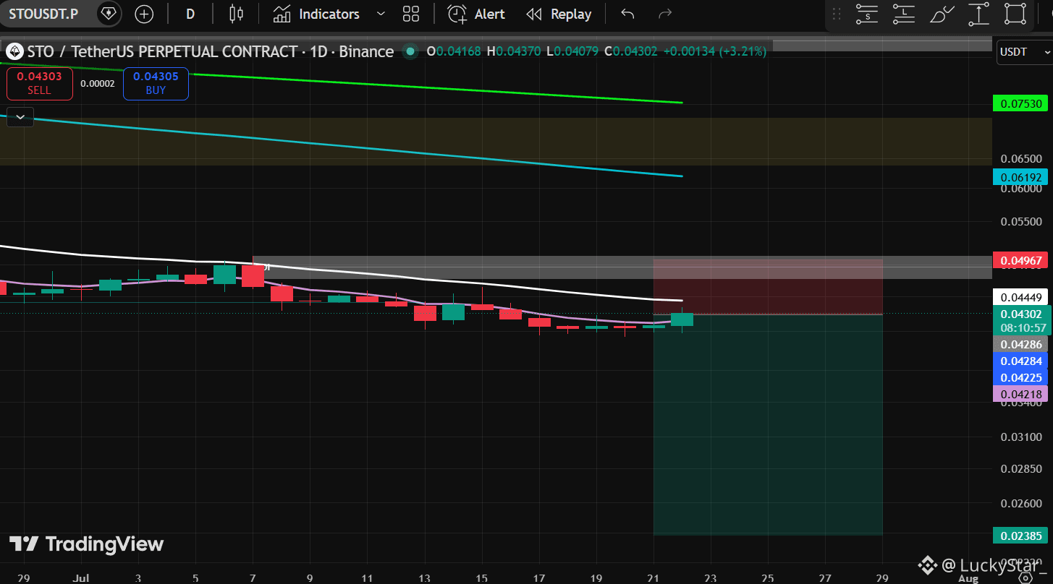Click the +0.00134 (+3.21%) change value
The image size is (1053, 584).
point(714,51)
